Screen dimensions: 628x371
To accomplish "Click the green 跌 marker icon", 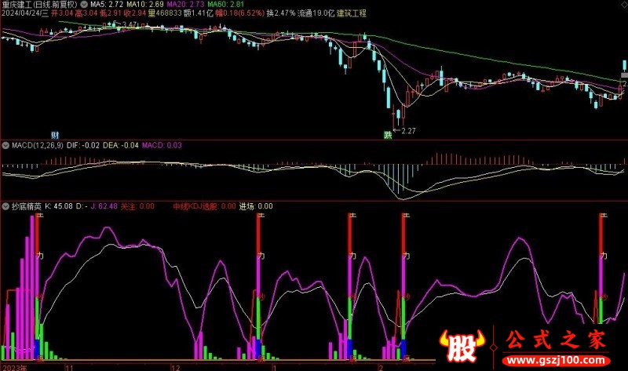I will [388, 134].
